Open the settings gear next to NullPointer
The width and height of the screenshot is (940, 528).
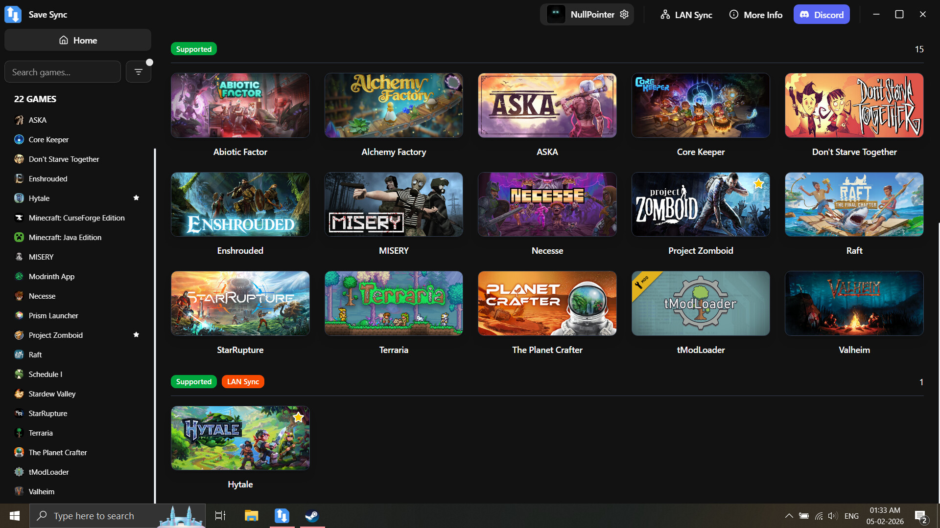pyautogui.click(x=624, y=14)
